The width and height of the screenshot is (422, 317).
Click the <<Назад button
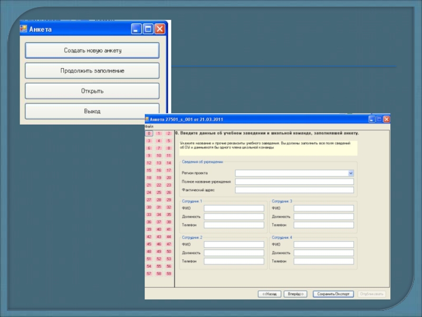coord(269,294)
